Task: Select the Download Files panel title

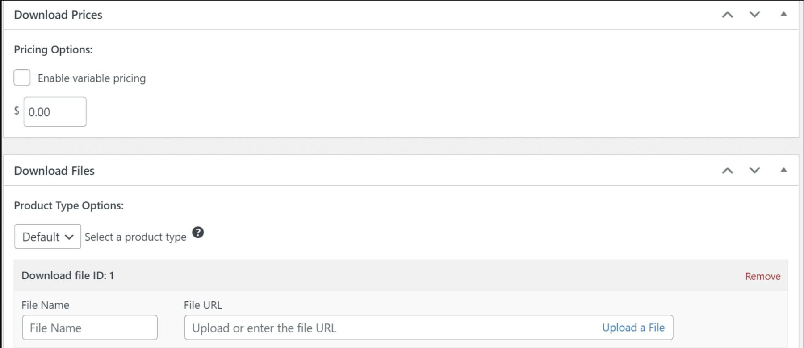Action: (x=54, y=170)
